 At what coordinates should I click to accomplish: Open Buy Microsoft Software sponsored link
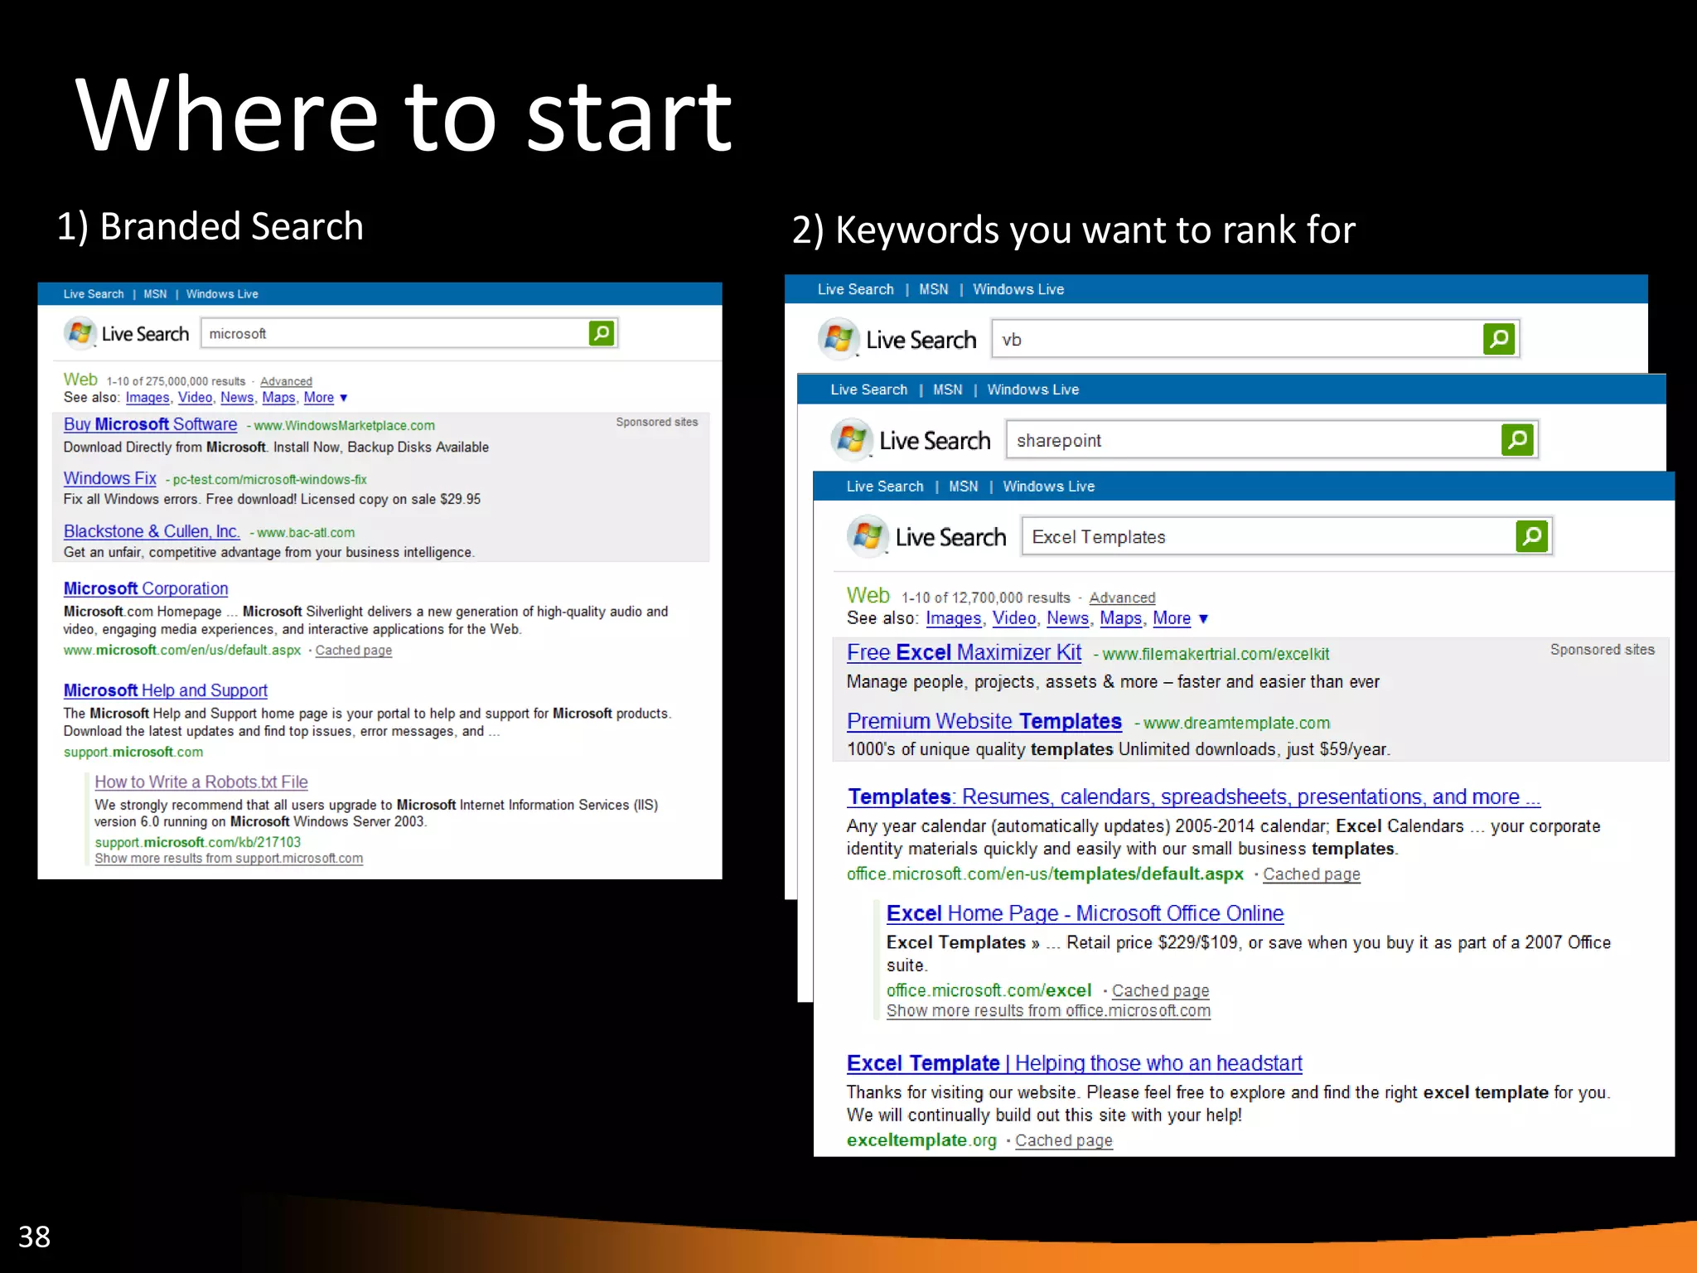coord(150,424)
